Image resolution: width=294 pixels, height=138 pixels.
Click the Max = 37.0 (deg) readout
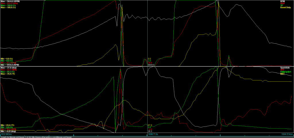(8, 68)
